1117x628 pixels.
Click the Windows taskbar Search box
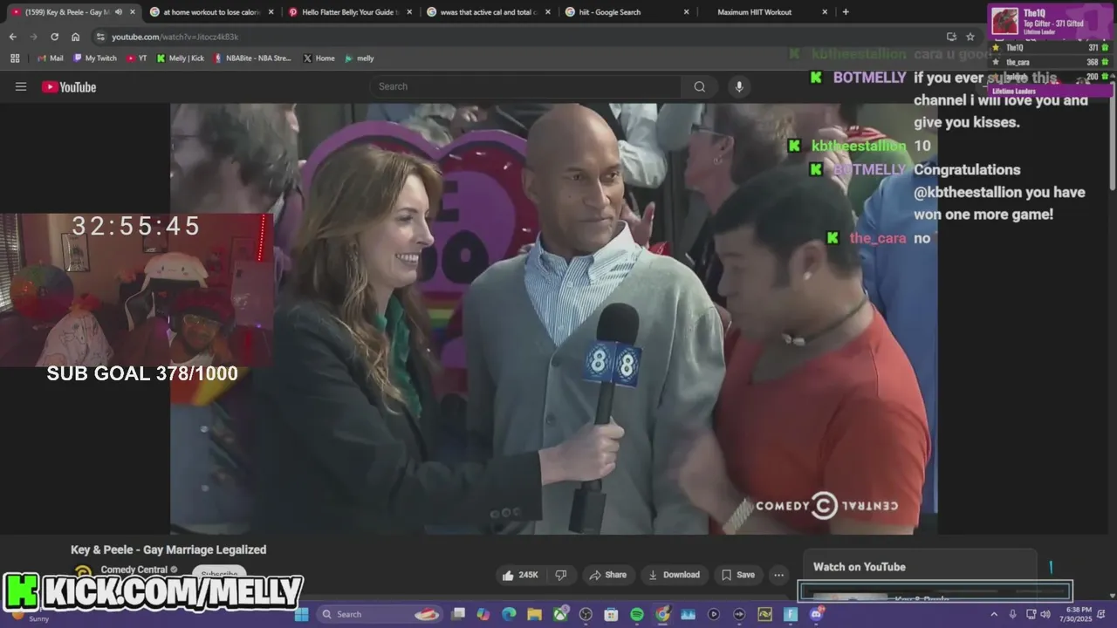click(x=379, y=614)
